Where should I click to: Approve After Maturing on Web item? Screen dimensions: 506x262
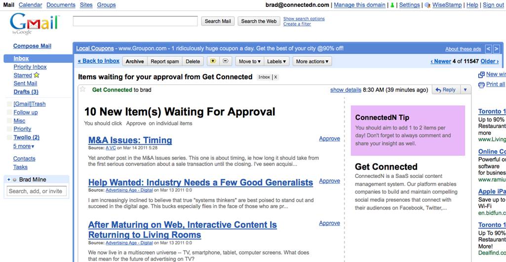click(329, 223)
